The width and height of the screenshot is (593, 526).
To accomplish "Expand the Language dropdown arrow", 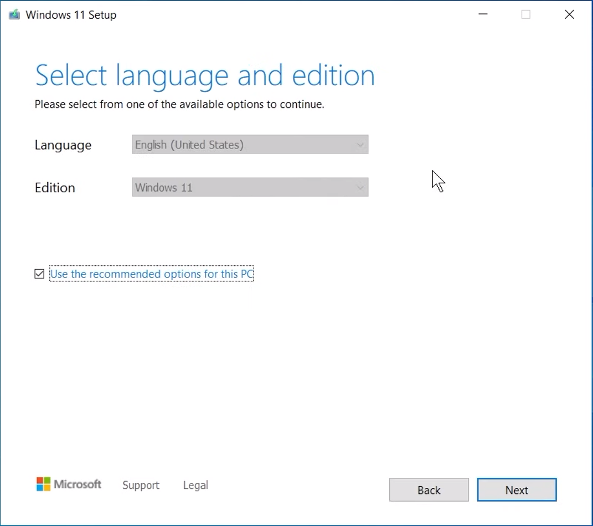I will (360, 145).
